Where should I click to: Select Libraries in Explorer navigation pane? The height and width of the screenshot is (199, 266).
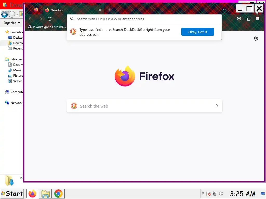tap(14, 59)
